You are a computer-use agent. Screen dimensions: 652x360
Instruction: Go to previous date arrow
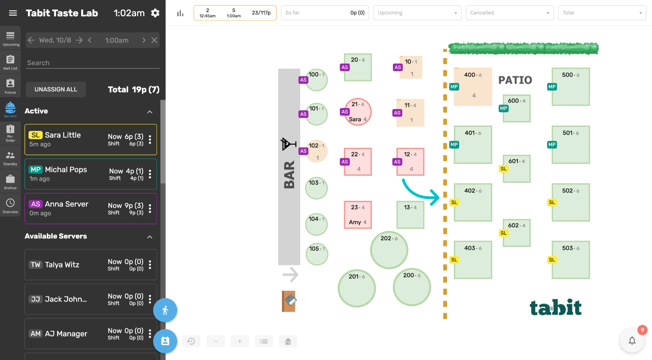31,40
